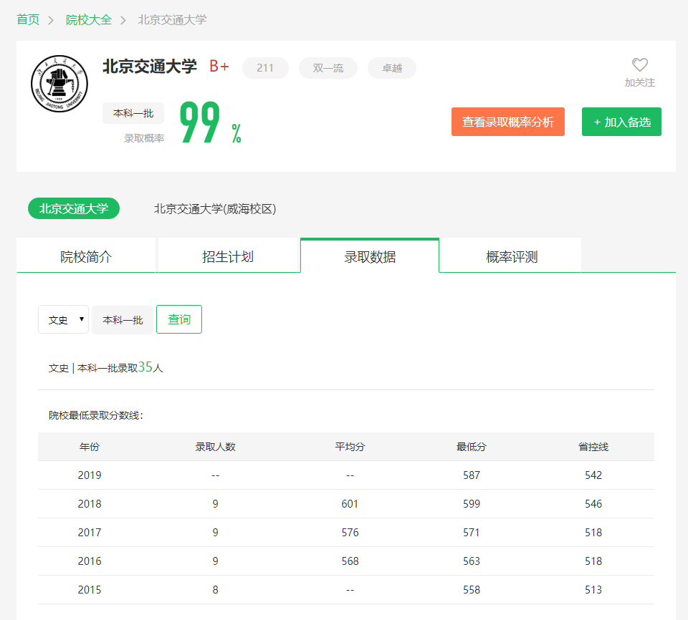688x620 pixels.
Task: Click the 卓越 tag badge
Action: click(391, 68)
